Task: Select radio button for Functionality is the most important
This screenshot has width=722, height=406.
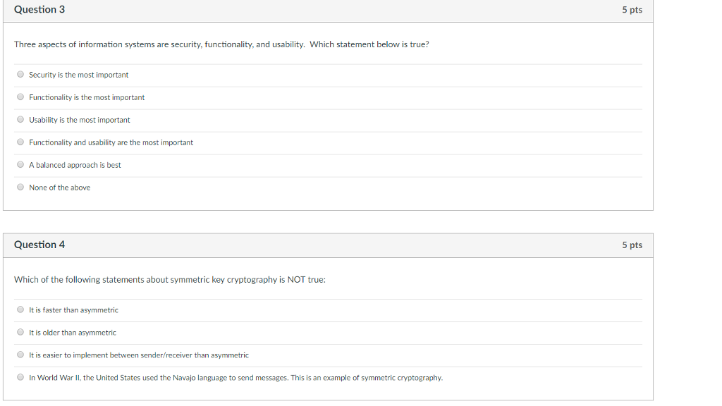Action: pos(20,97)
